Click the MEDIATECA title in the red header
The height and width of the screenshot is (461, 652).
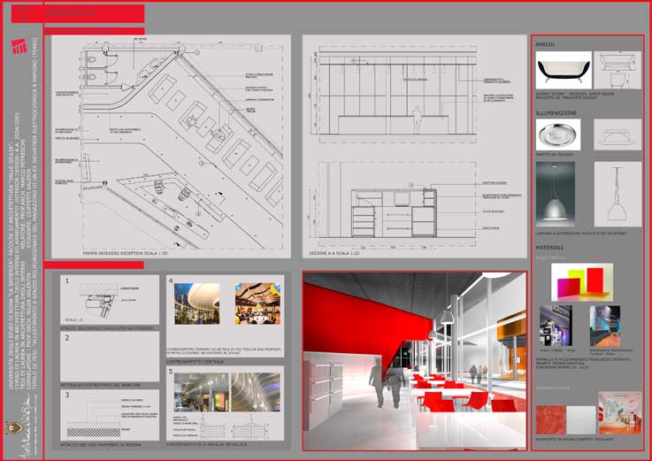pyautogui.click(x=70, y=13)
